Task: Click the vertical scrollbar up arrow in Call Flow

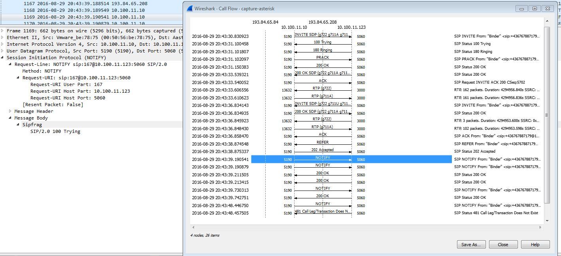Action: click(547, 21)
